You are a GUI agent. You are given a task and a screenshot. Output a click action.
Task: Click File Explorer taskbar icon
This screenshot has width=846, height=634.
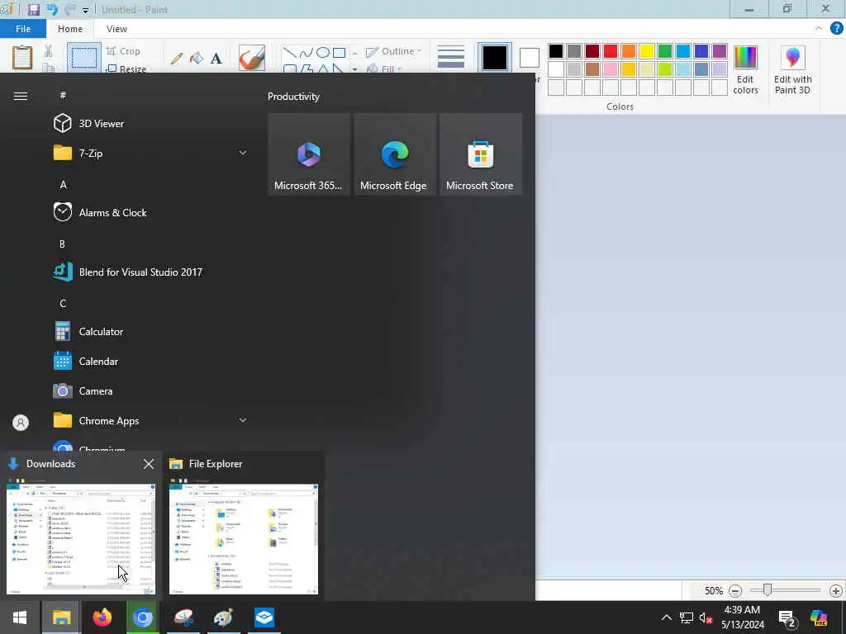[61, 617]
